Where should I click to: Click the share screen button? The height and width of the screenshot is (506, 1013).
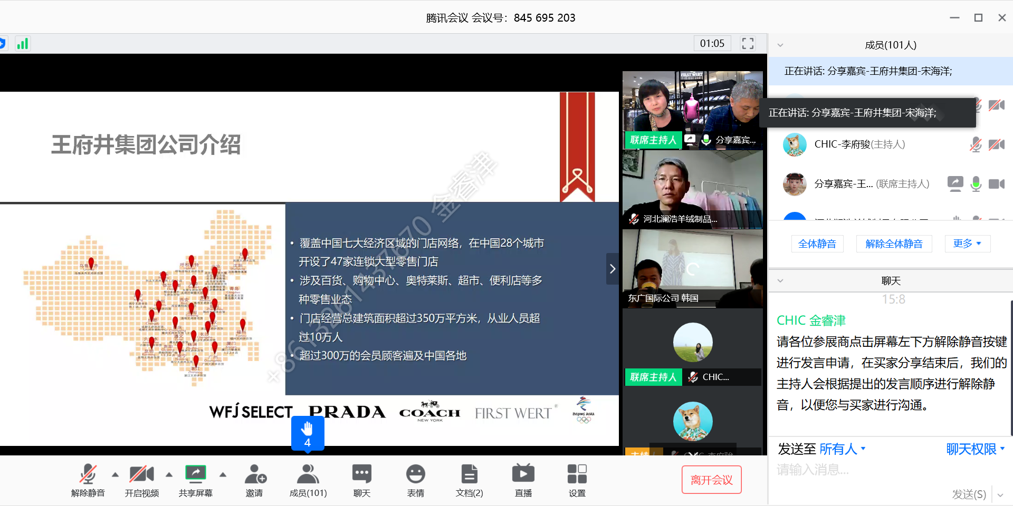195,480
